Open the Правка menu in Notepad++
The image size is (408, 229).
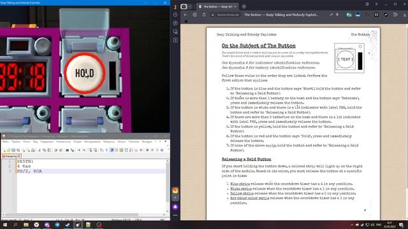pyautogui.click(x=15, y=142)
